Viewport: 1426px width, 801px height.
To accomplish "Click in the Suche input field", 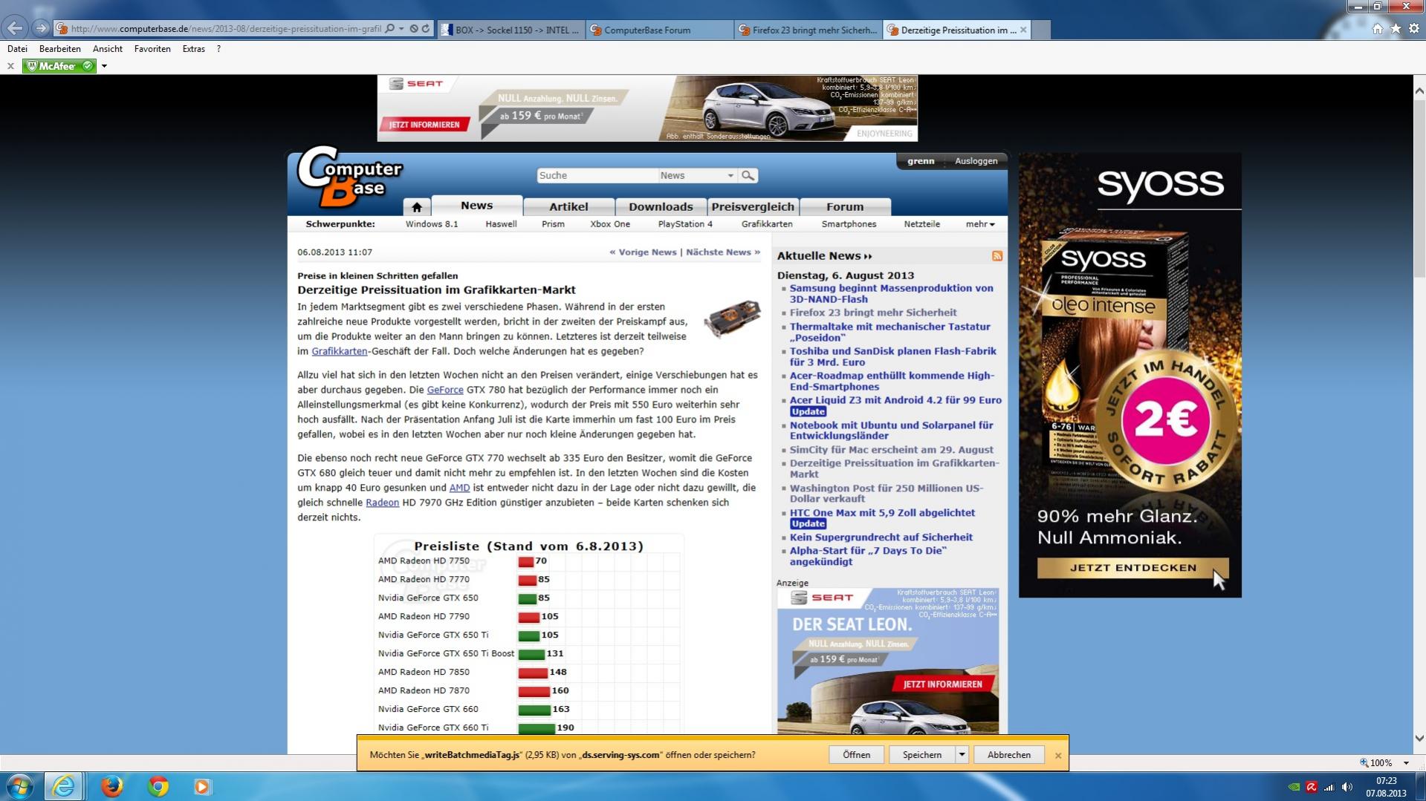I will [597, 175].
